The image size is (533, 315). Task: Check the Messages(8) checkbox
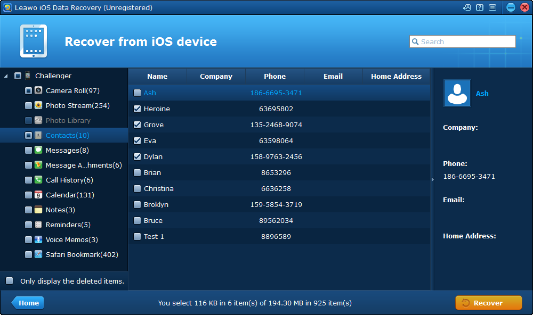(29, 151)
